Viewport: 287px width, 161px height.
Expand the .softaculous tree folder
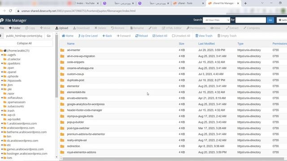point(2,97)
